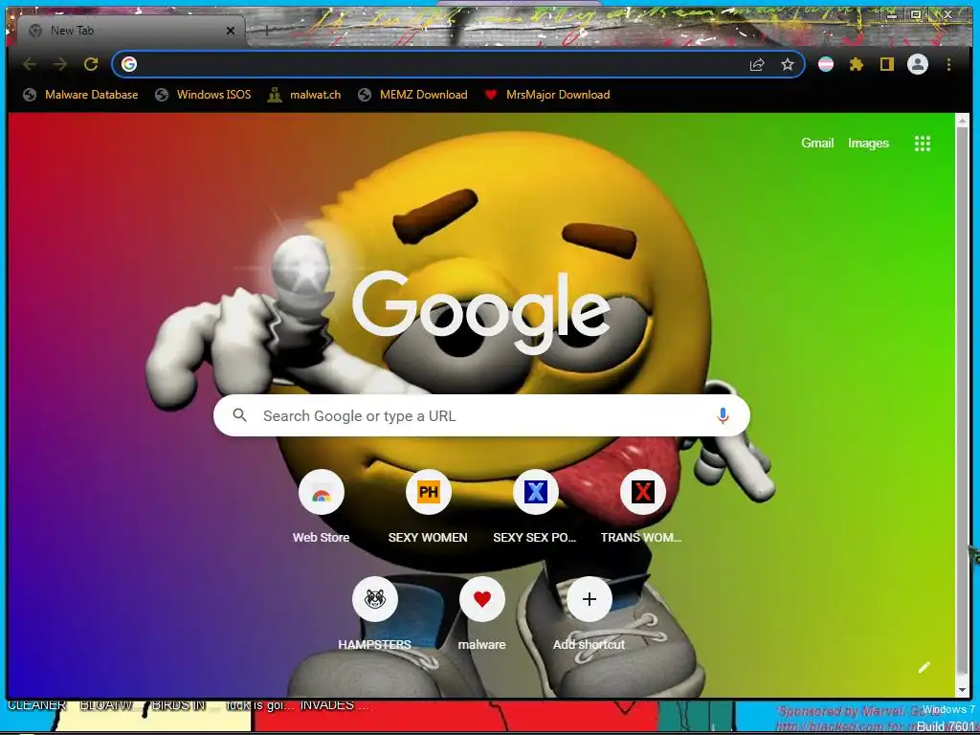This screenshot has width=980, height=735.
Task: Click the Google logo on the page
Action: click(x=481, y=312)
